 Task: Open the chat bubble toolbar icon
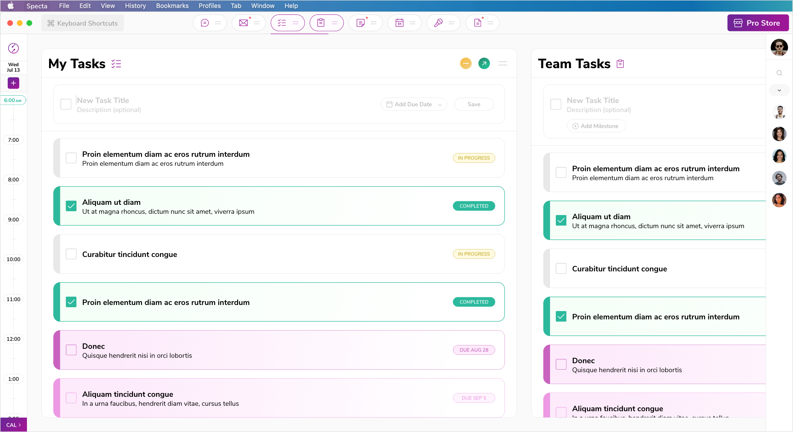tap(205, 23)
